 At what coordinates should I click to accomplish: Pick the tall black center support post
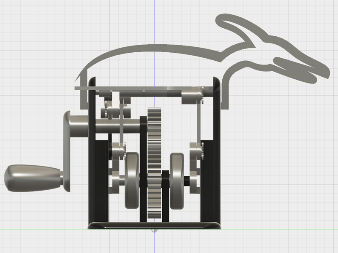click(143, 169)
